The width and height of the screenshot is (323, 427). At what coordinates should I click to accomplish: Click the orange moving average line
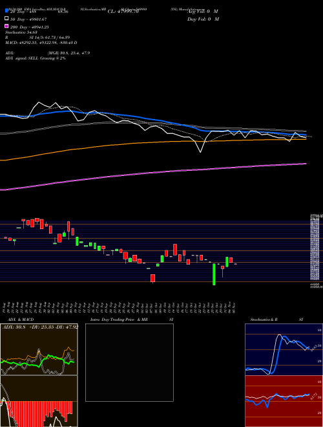pyautogui.click(x=153, y=142)
